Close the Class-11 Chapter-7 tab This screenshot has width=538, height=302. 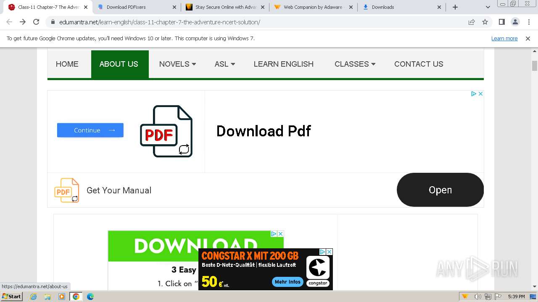pyautogui.click(x=86, y=7)
